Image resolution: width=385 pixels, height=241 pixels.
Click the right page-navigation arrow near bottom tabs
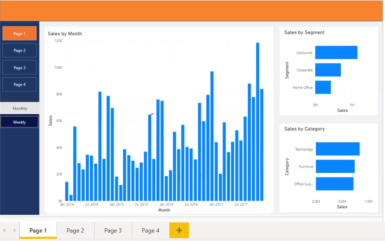(x=14, y=230)
